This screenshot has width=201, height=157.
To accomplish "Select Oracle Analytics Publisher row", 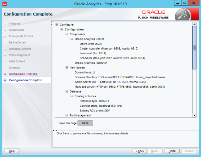I will pyautogui.click(x=91, y=63).
